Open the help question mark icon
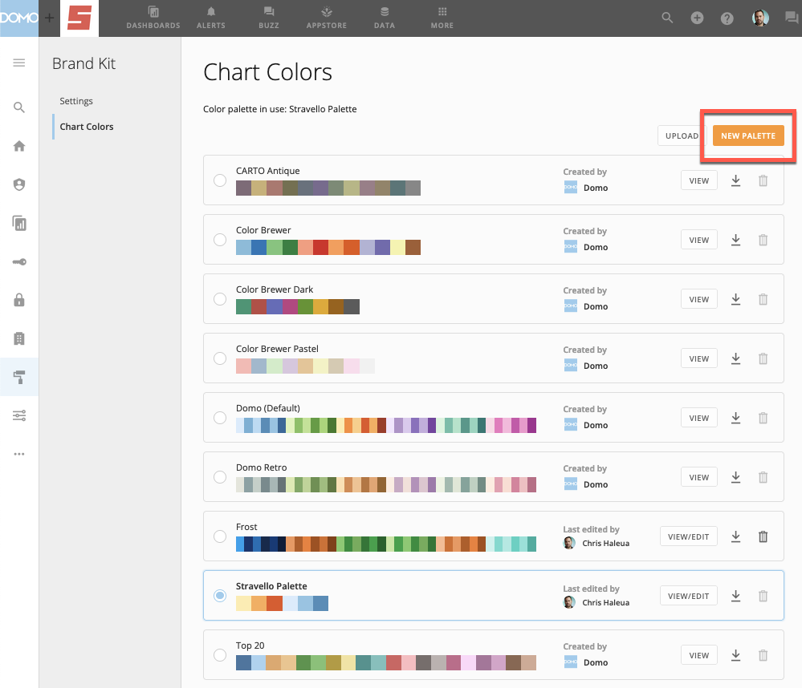 pyautogui.click(x=727, y=18)
